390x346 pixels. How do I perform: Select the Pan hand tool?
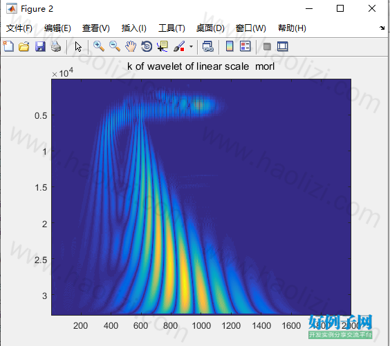(x=131, y=46)
